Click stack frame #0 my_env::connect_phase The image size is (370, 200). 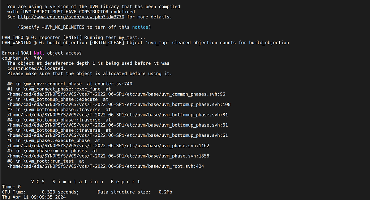(x=70, y=84)
